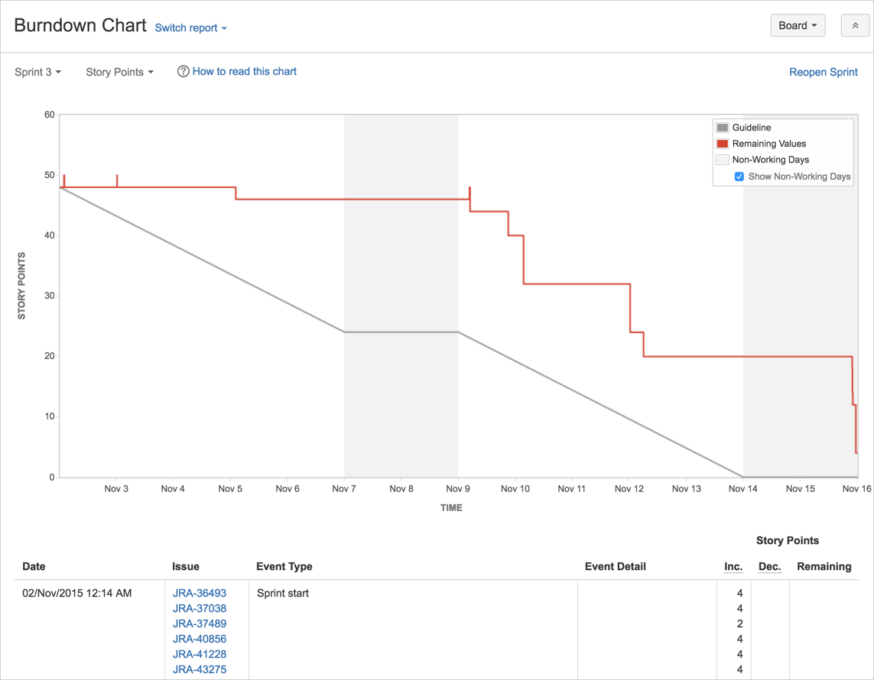The height and width of the screenshot is (680, 874).
Task: Open the How to read this chart help
Action: (x=244, y=71)
